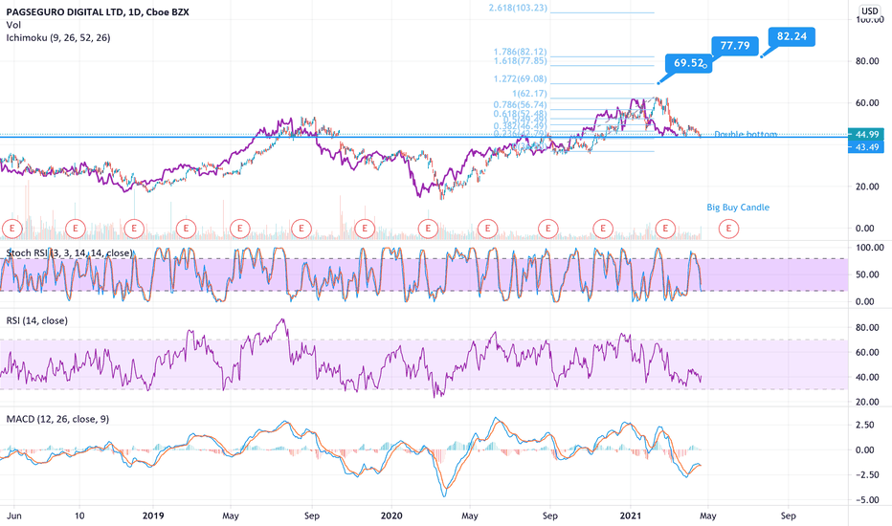Open the Ichimoku (9, 26, 52, 26) legend
892x526 pixels.
click(58, 38)
